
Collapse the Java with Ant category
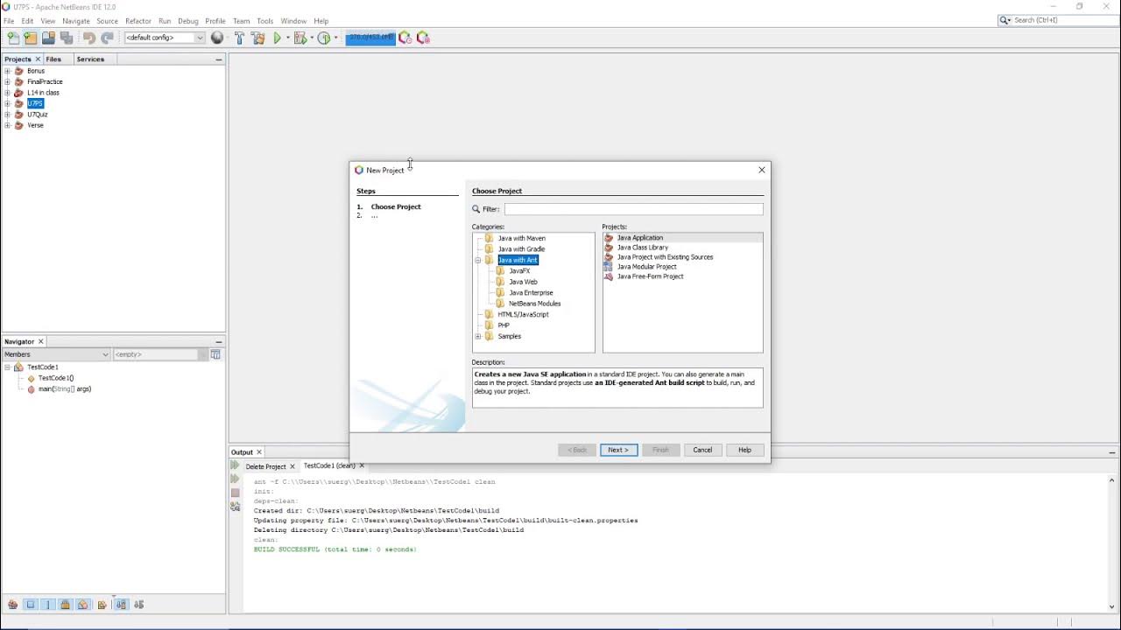[x=478, y=260]
